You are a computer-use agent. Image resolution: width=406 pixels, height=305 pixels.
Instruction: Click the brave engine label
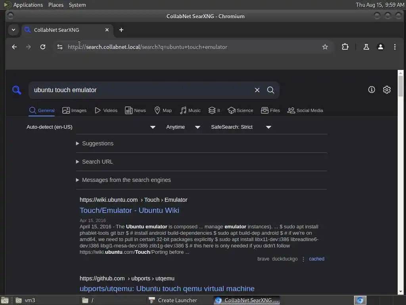(263, 259)
